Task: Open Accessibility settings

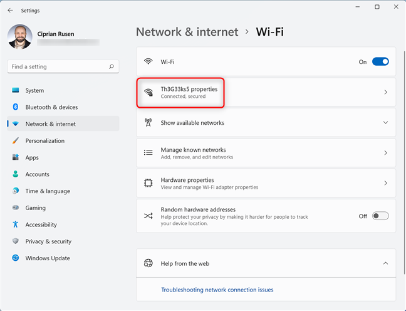Action: [63, 224]
